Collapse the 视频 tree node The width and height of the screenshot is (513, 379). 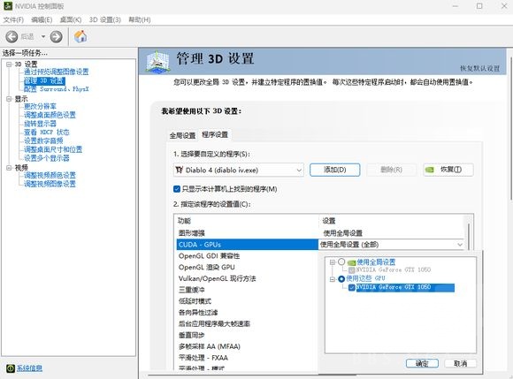coord(9,168)
